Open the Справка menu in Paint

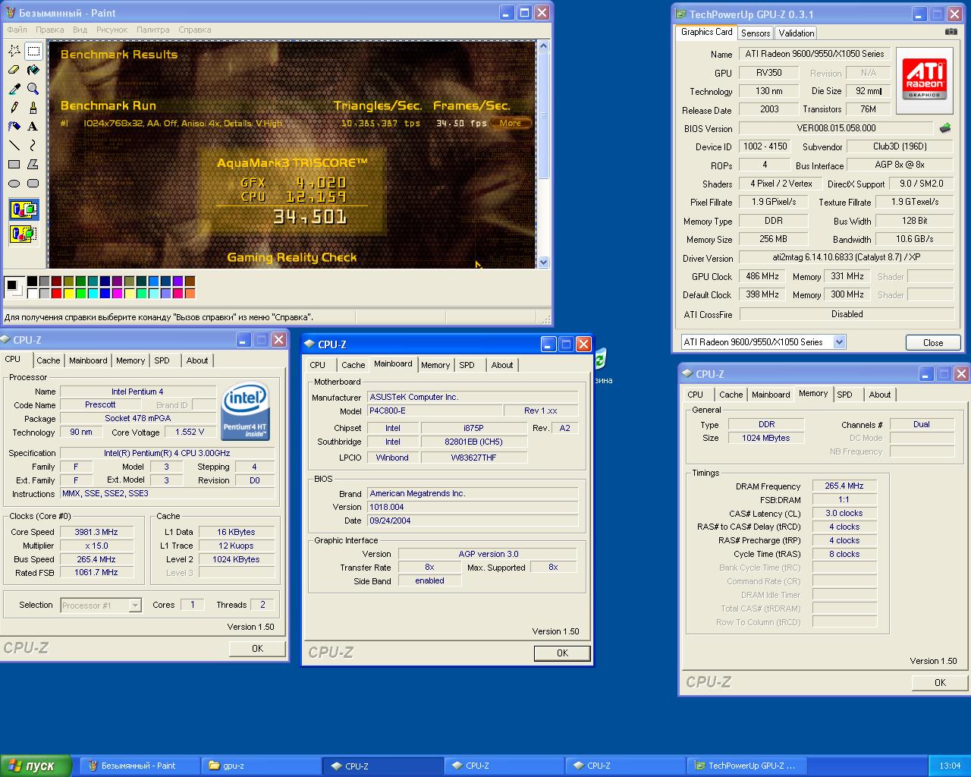[195, 30]
